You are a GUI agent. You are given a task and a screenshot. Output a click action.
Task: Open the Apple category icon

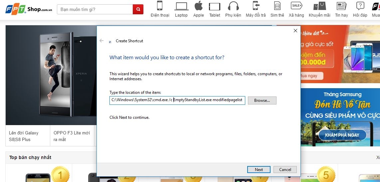click(x=198, y=6)
